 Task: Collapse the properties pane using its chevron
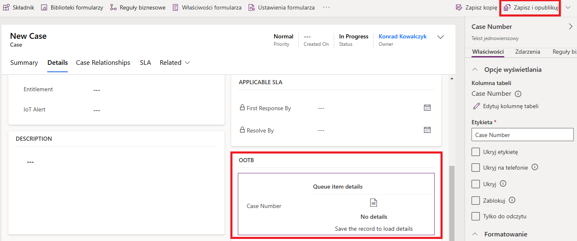tap(571, 26)
